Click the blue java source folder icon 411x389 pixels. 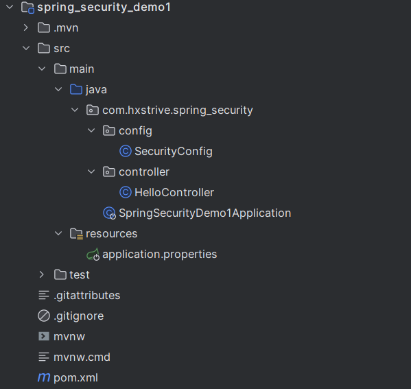coord(76,89)
